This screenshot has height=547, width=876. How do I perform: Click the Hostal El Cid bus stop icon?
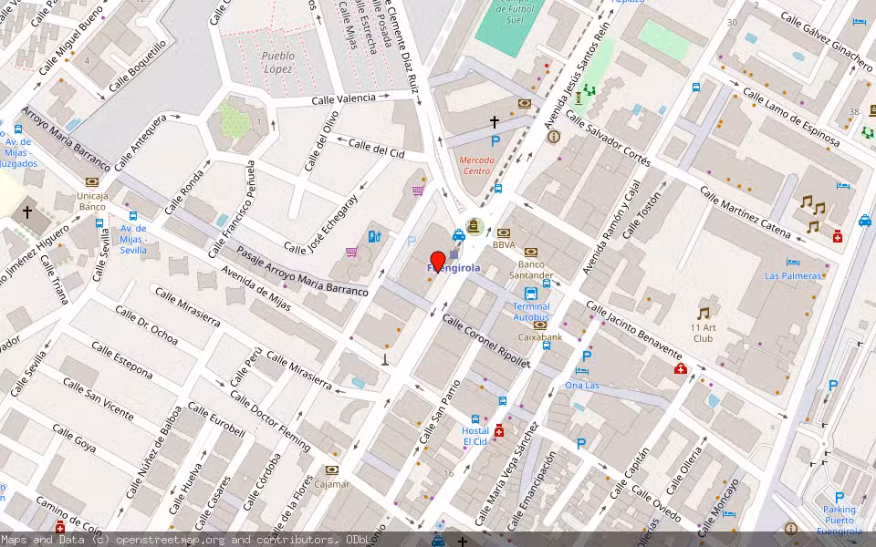pos(475,419)
